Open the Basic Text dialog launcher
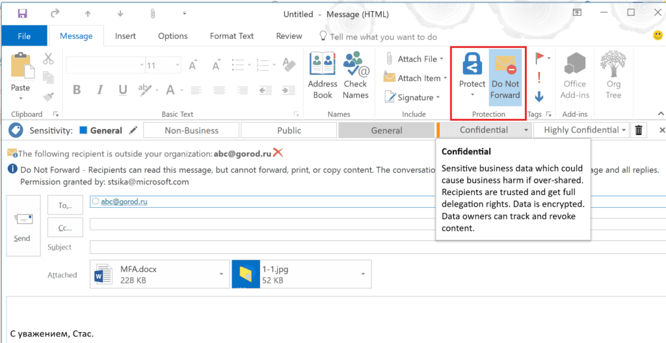 pyautogui.click(x=296, y=114)
